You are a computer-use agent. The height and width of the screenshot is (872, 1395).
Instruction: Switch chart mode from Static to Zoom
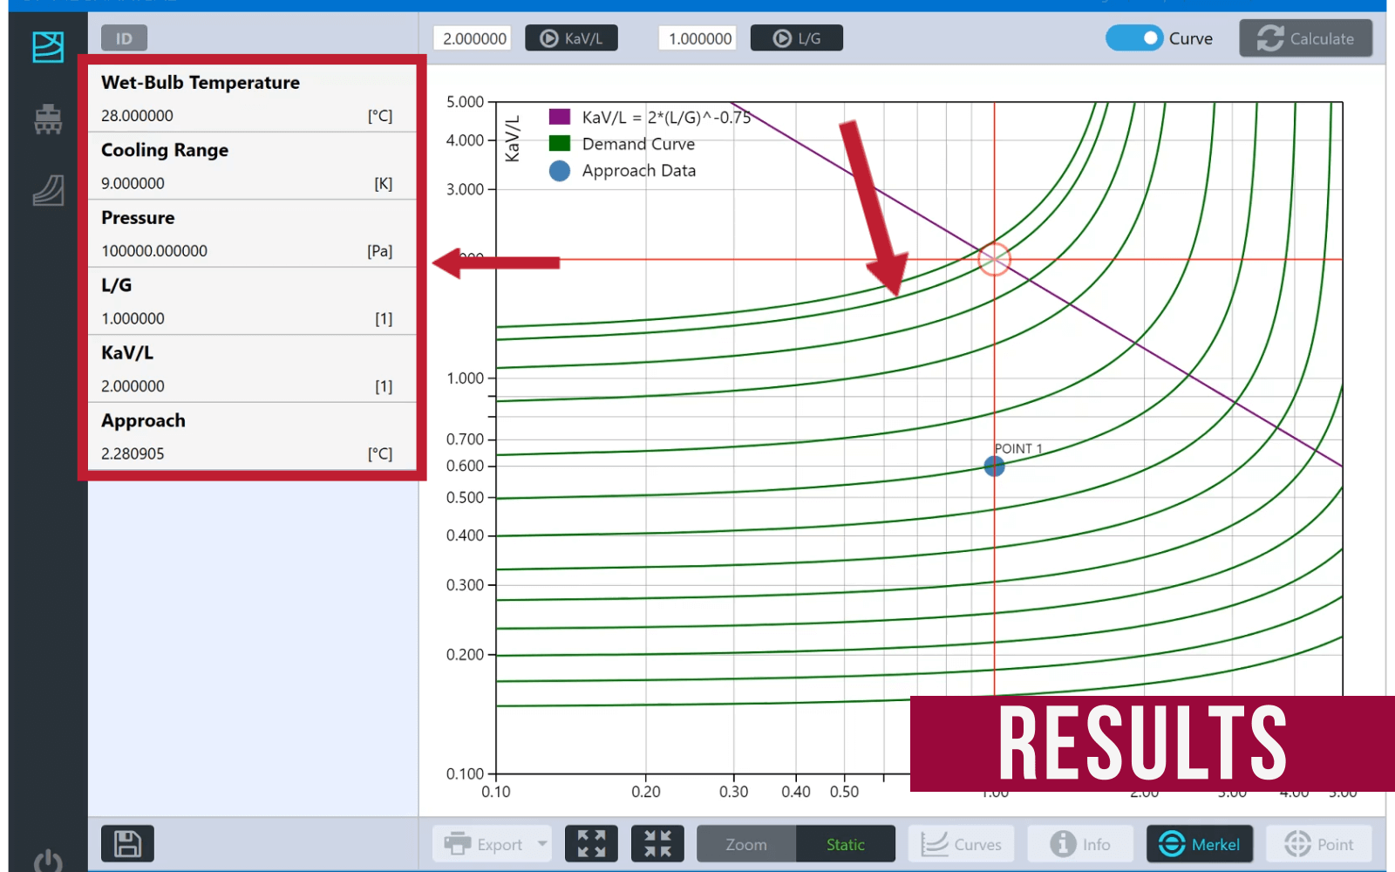[x=745, y=843]
